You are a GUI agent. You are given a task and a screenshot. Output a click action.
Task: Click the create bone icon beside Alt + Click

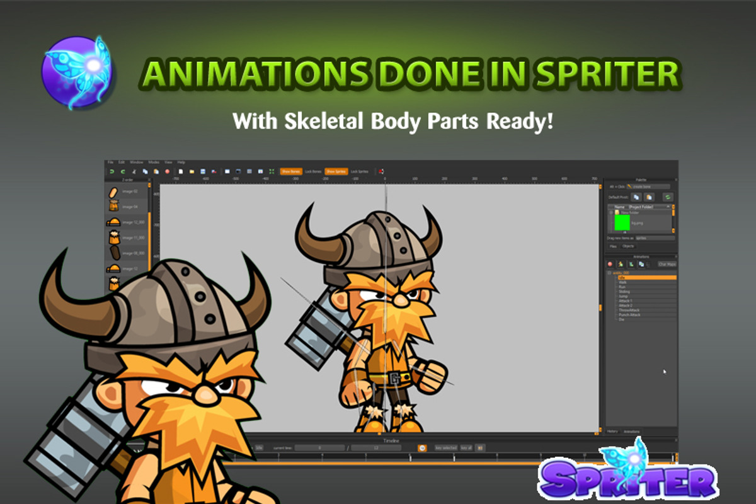(630, 186)
